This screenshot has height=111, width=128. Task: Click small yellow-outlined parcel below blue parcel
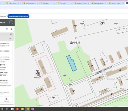[x=71, y=79]
